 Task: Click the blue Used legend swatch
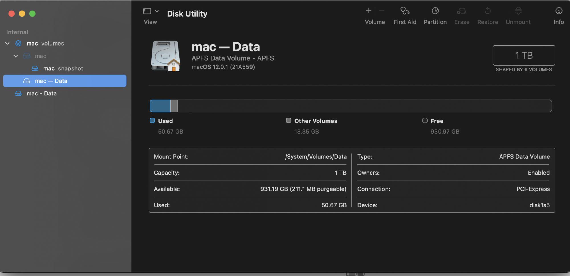pos(152,121)
